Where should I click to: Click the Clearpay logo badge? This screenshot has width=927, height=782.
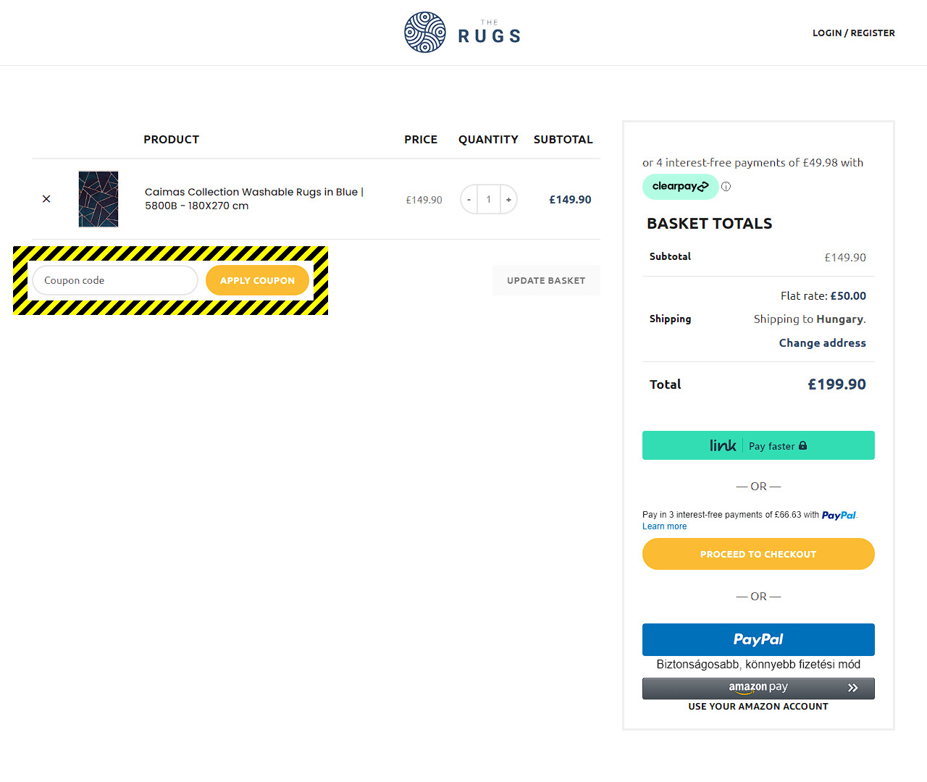(680, 186)
